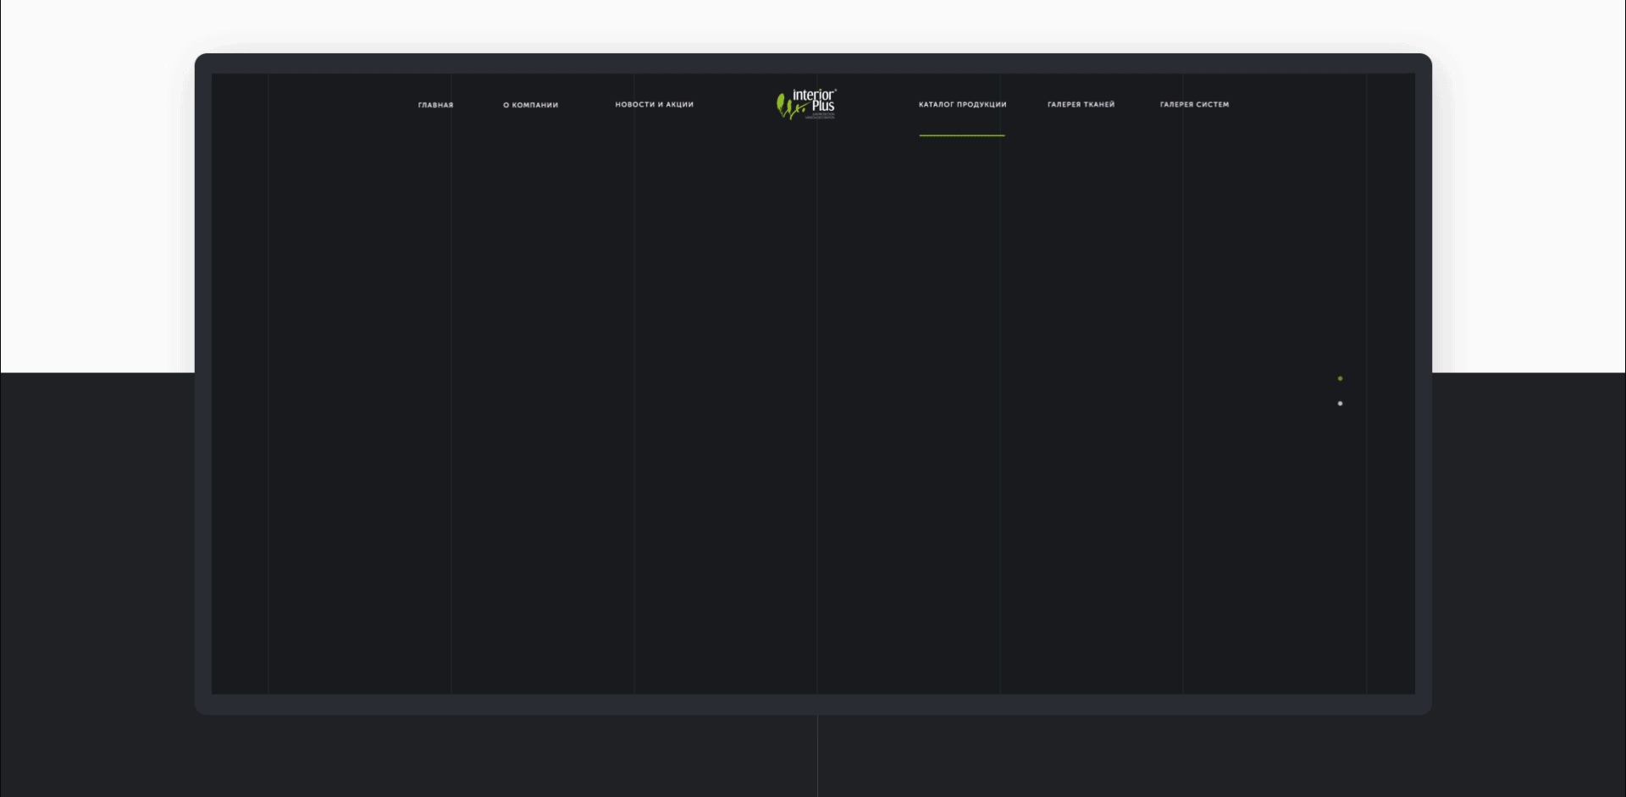1626x797 pixels.
Task: Open the ГЛАВНАЯ menu item
Action: (435, 105)
